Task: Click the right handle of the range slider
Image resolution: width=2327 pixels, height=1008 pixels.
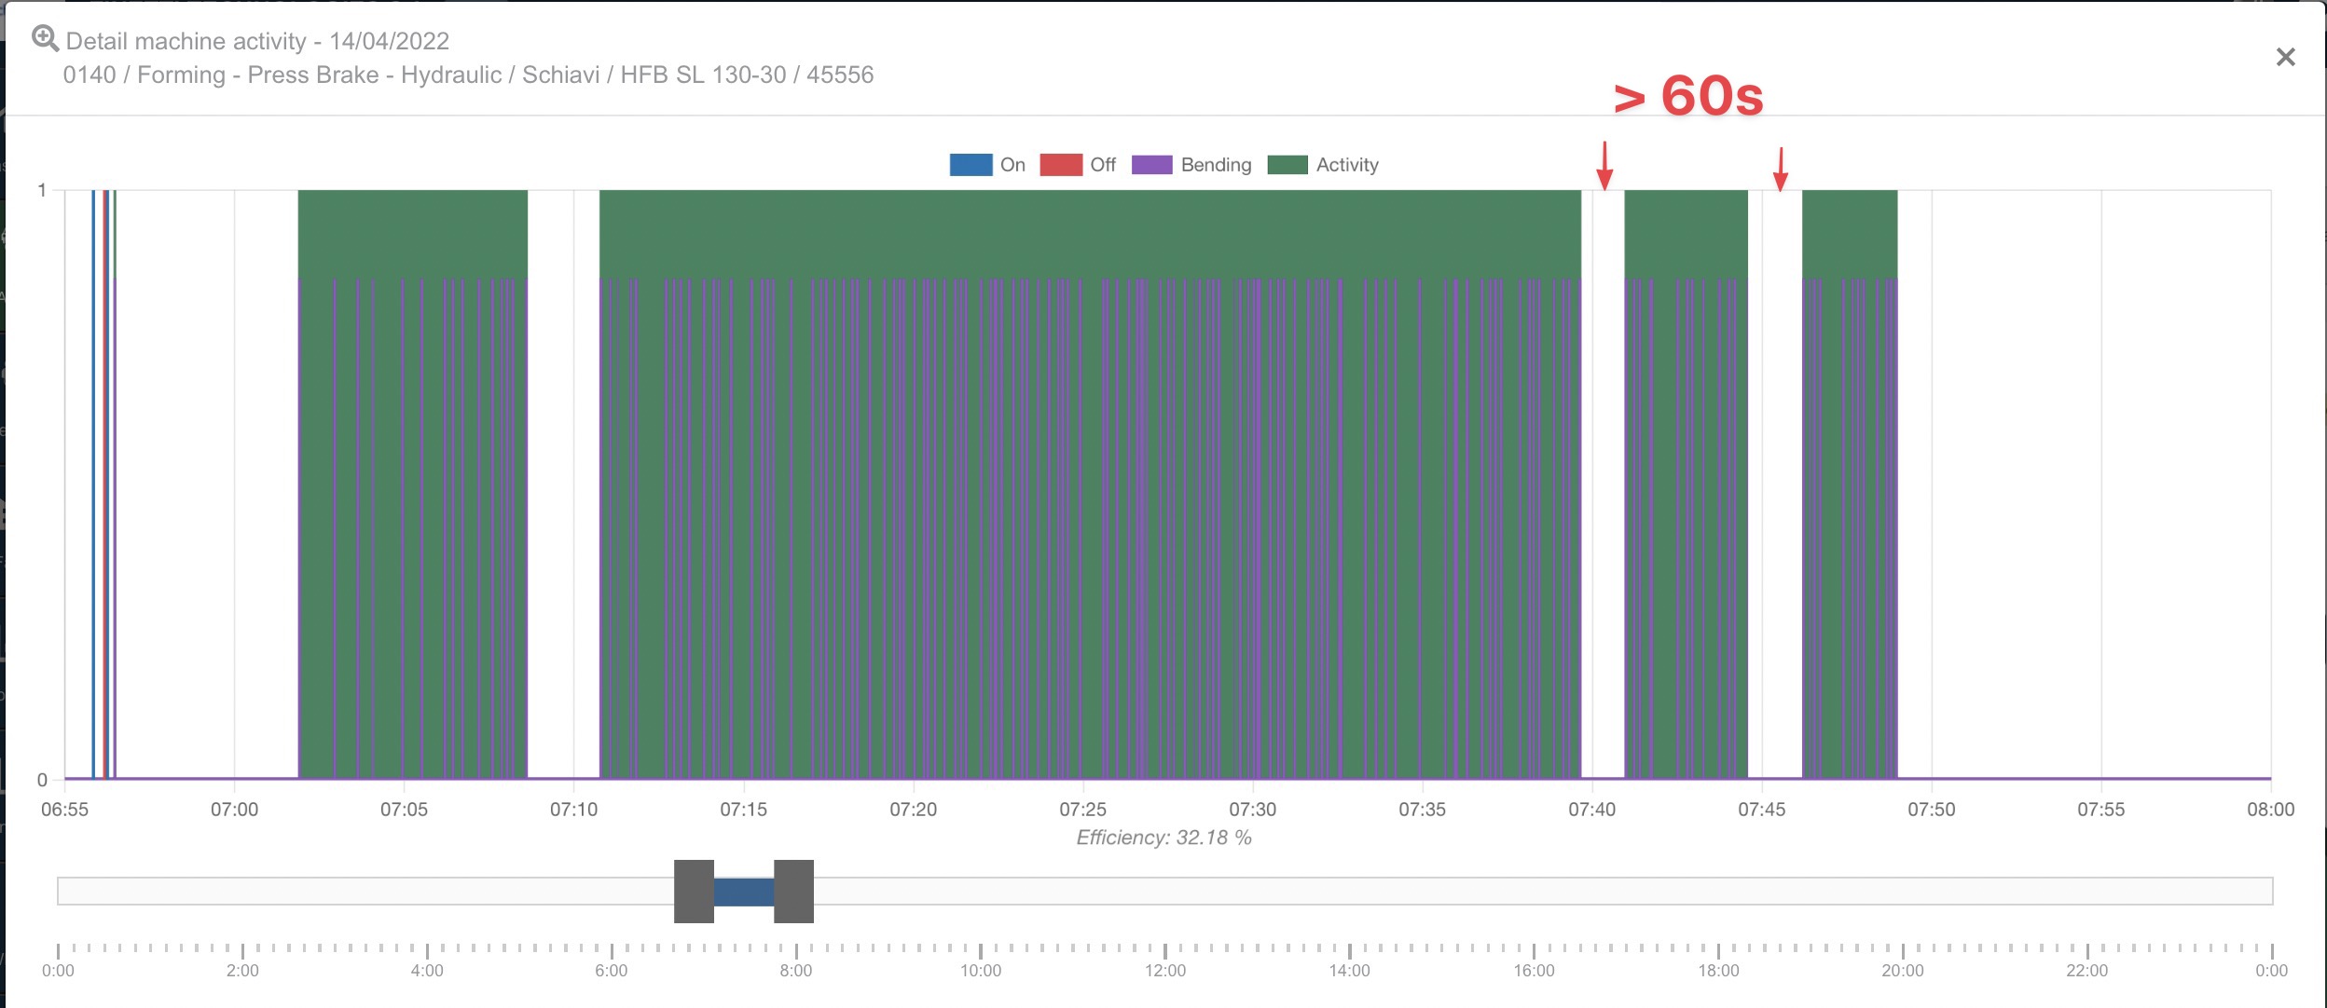Action: (x=793, y=892)
